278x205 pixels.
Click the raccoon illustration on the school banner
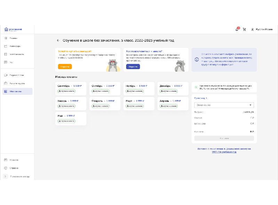pyautogui.click(x=180, y=66)
